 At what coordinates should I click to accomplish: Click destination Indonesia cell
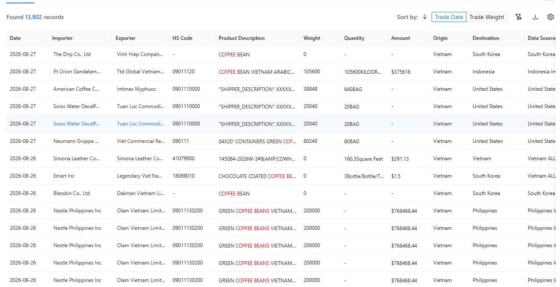point(483,72)
